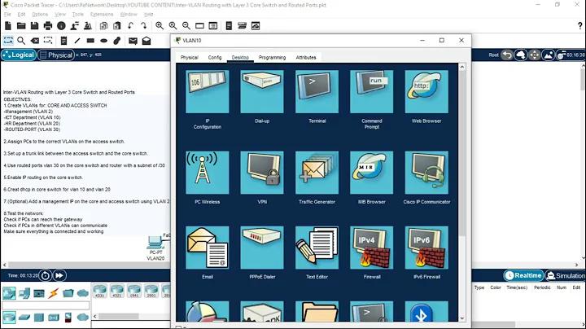Image resolution: width=586 pixels, height=329 pixels.
Task: Select the Inspect magnifier tool
Action: 21,41
